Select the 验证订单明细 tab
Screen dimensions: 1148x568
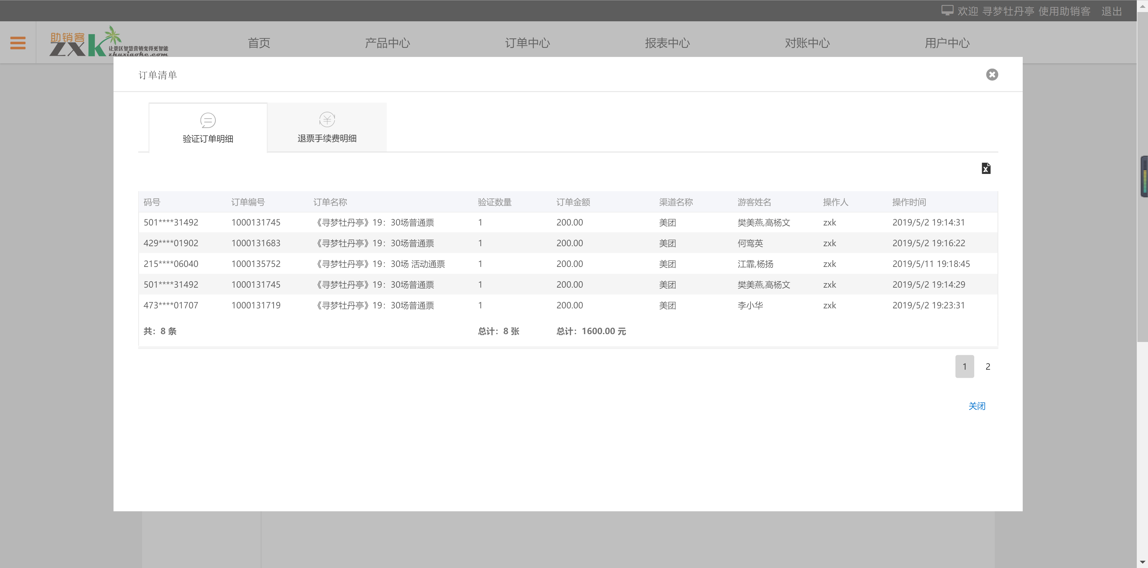207,139
